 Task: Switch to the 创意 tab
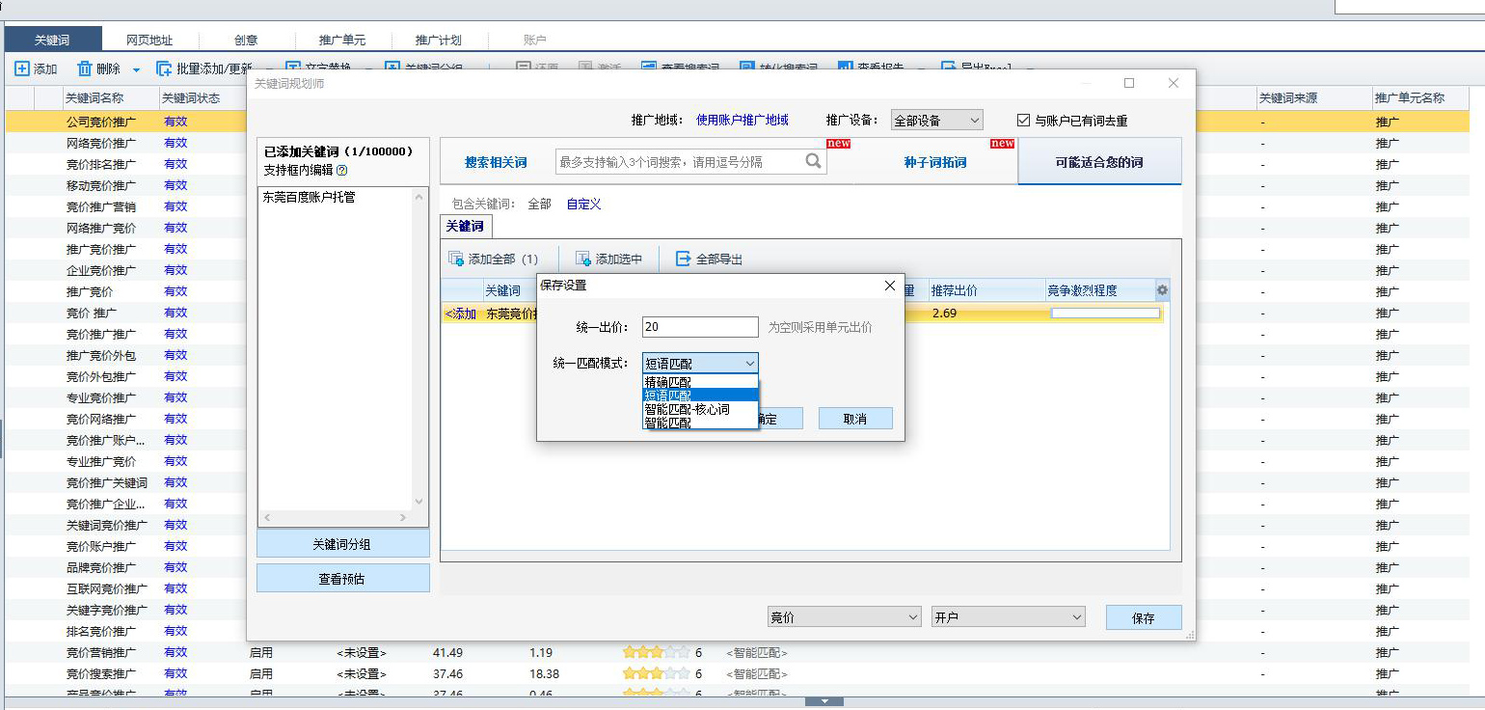tap(246, 40)
